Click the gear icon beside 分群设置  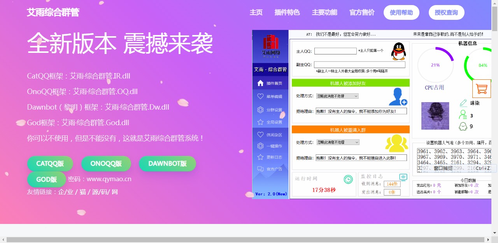tap(261, 110)
